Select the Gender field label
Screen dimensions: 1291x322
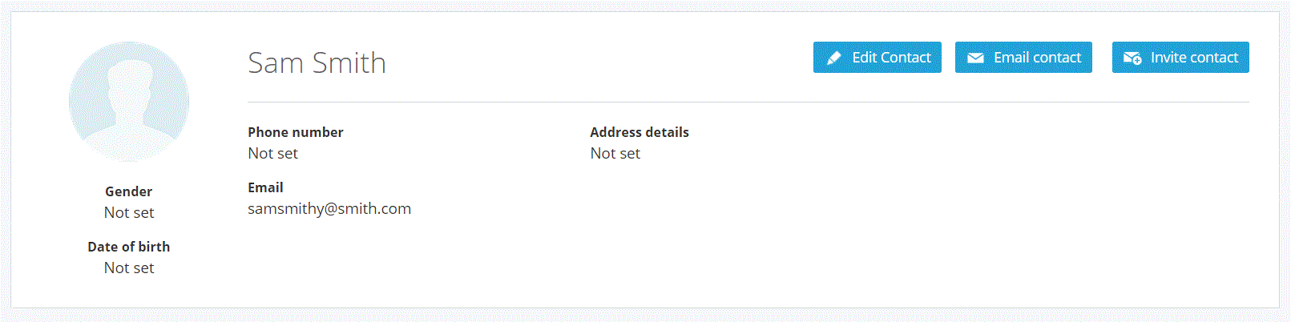[x=128, y=191]
